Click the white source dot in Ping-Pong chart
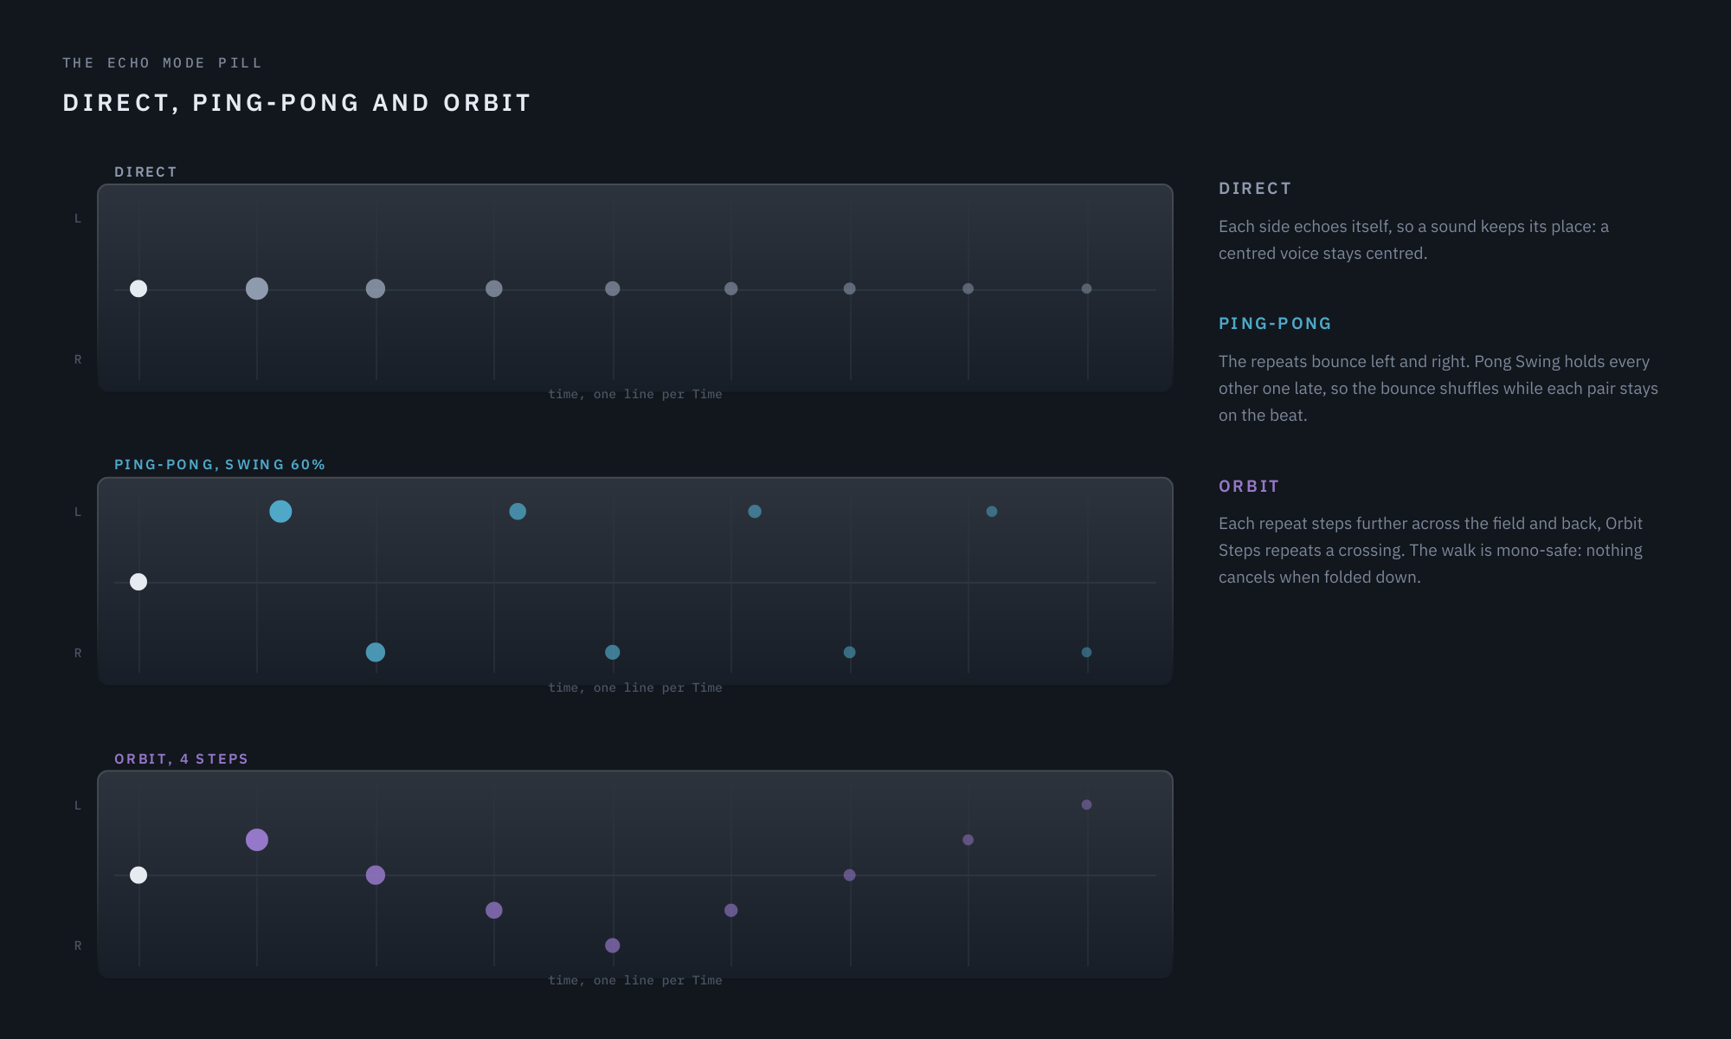1731x1039 pixels. (x=138, y=582)
